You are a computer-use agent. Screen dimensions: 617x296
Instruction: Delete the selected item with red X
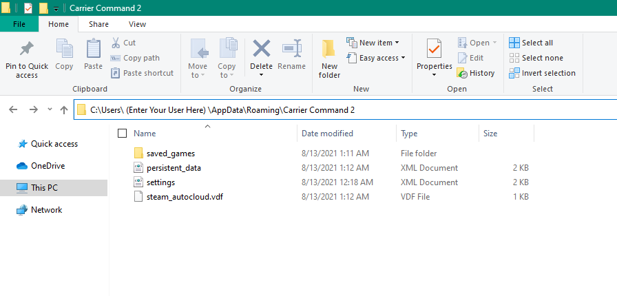(x=261, y=50)
